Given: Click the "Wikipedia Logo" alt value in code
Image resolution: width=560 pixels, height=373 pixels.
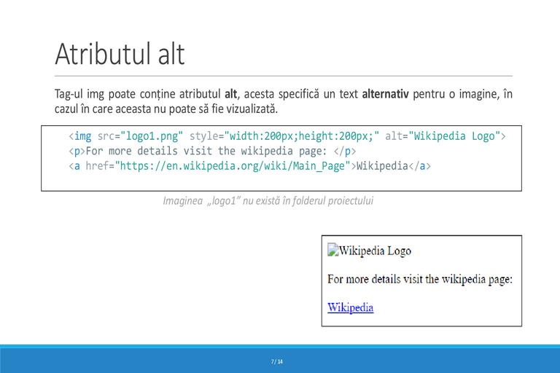Looking at the screenshot, I should click(x=454, y=136).
